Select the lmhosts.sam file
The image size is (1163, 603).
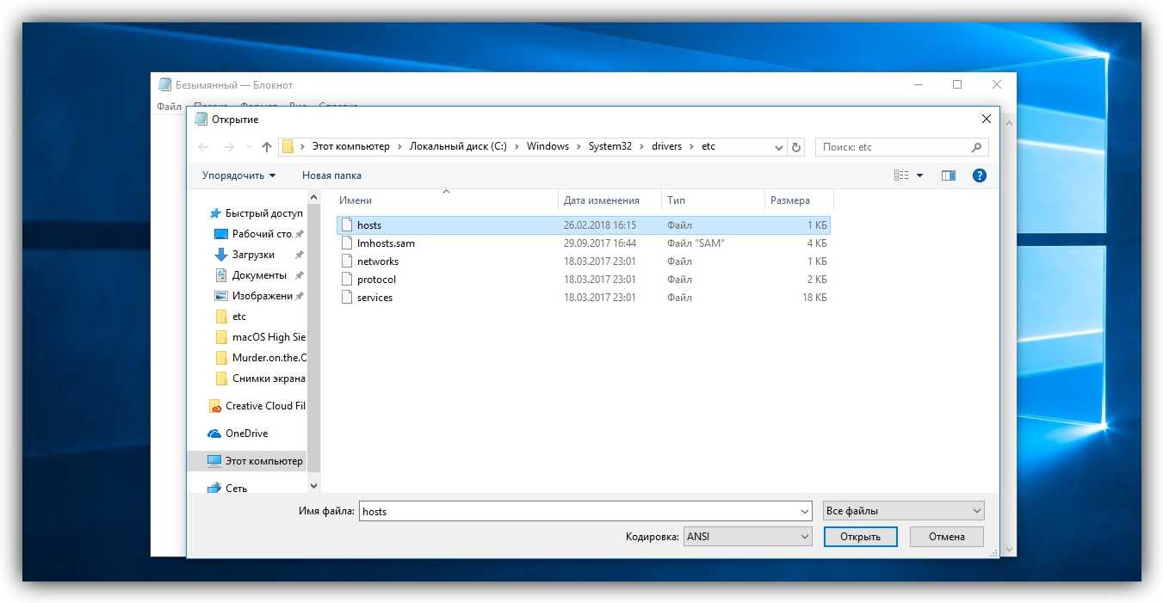coord(386,243)
